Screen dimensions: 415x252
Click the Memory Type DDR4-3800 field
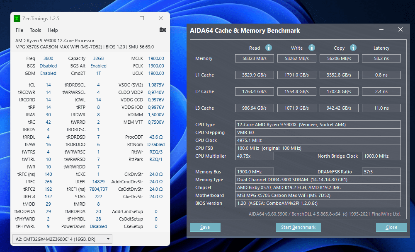coord(318,180)
